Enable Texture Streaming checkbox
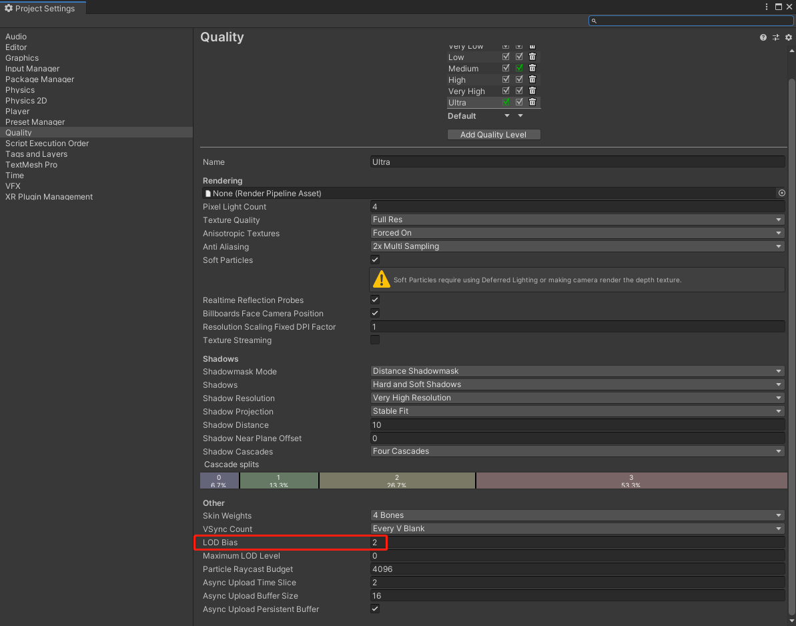 375,340
